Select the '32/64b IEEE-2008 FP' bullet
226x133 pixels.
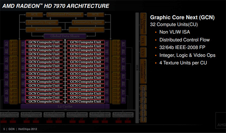tap(182, 47)
